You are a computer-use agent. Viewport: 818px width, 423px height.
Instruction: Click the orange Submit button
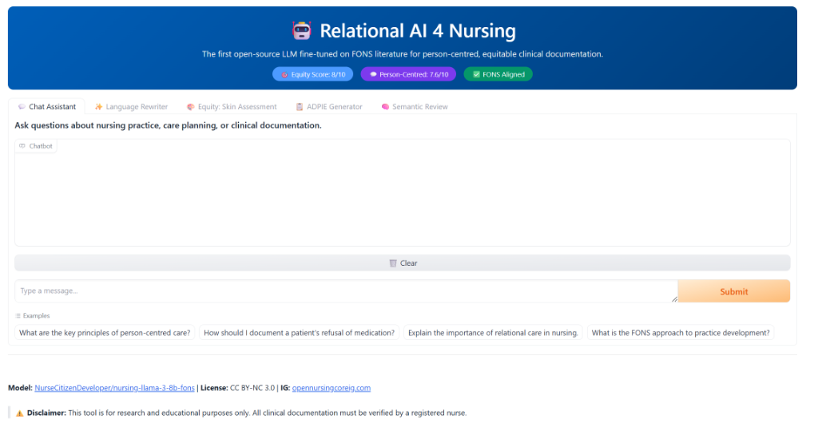coord(734,291)
